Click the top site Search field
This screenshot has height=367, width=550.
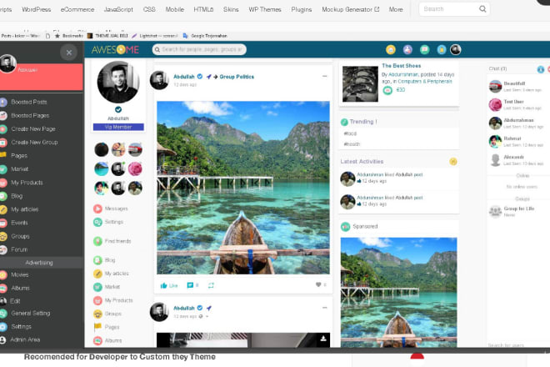pyautogui.click(x=454, y=9)
